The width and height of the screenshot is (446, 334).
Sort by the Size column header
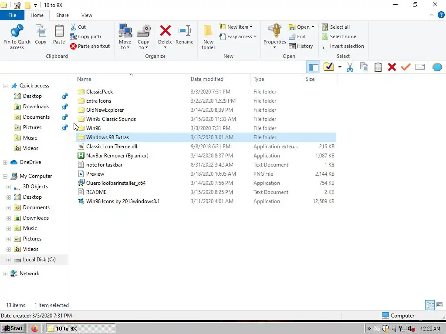click(x=320, y=79)
